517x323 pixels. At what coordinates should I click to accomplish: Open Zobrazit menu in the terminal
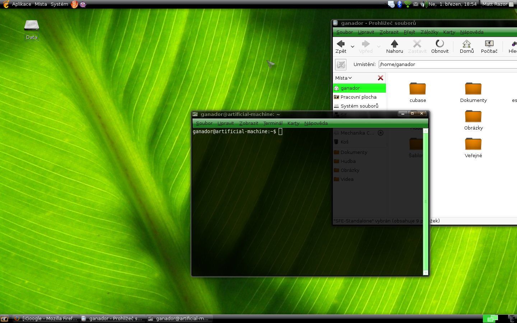point(248,123)
